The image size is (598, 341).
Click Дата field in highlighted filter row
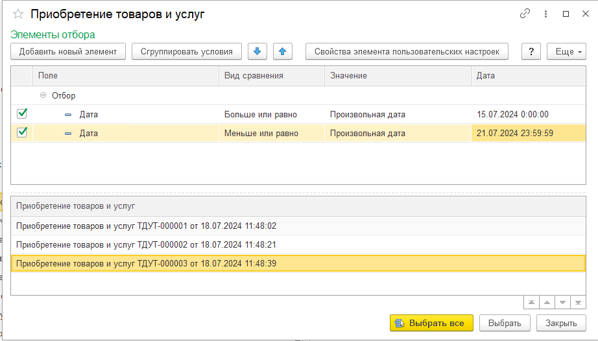tap(88, 133)
